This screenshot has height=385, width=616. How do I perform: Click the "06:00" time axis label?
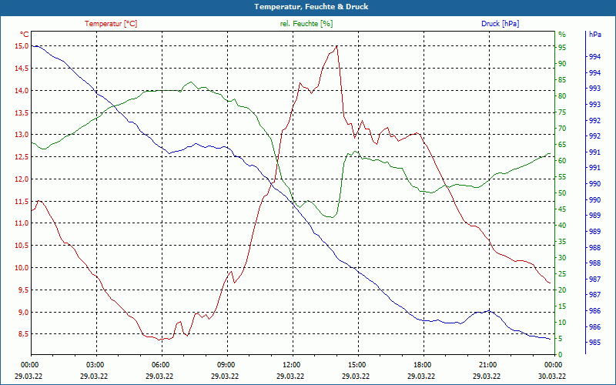coord(160,364)
